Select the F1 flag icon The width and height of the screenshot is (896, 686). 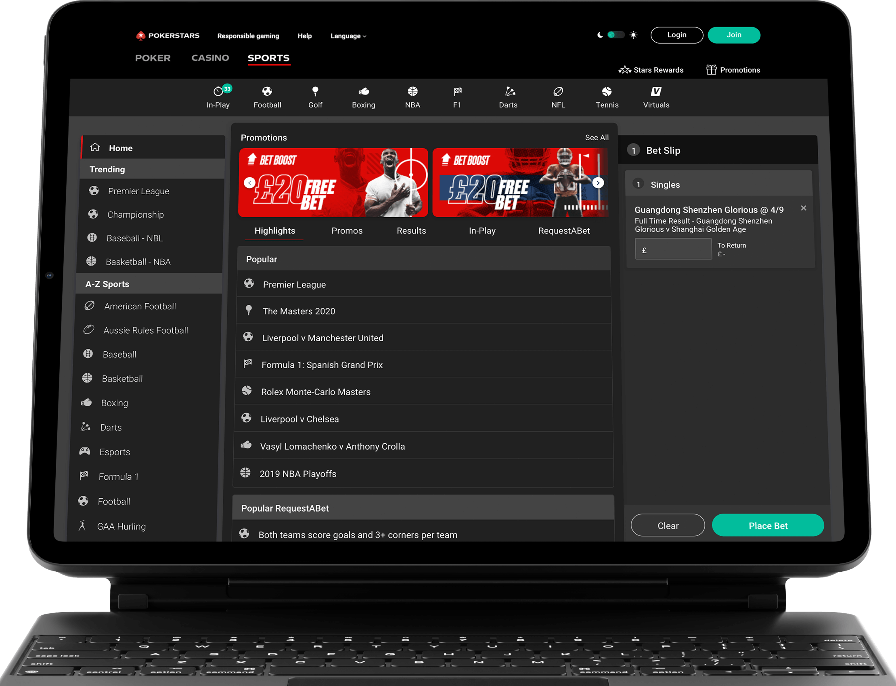click(458, 91)
